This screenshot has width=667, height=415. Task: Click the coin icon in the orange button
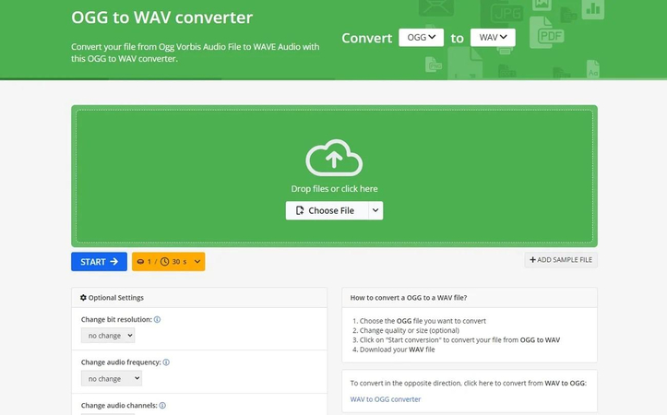[140, 262]
